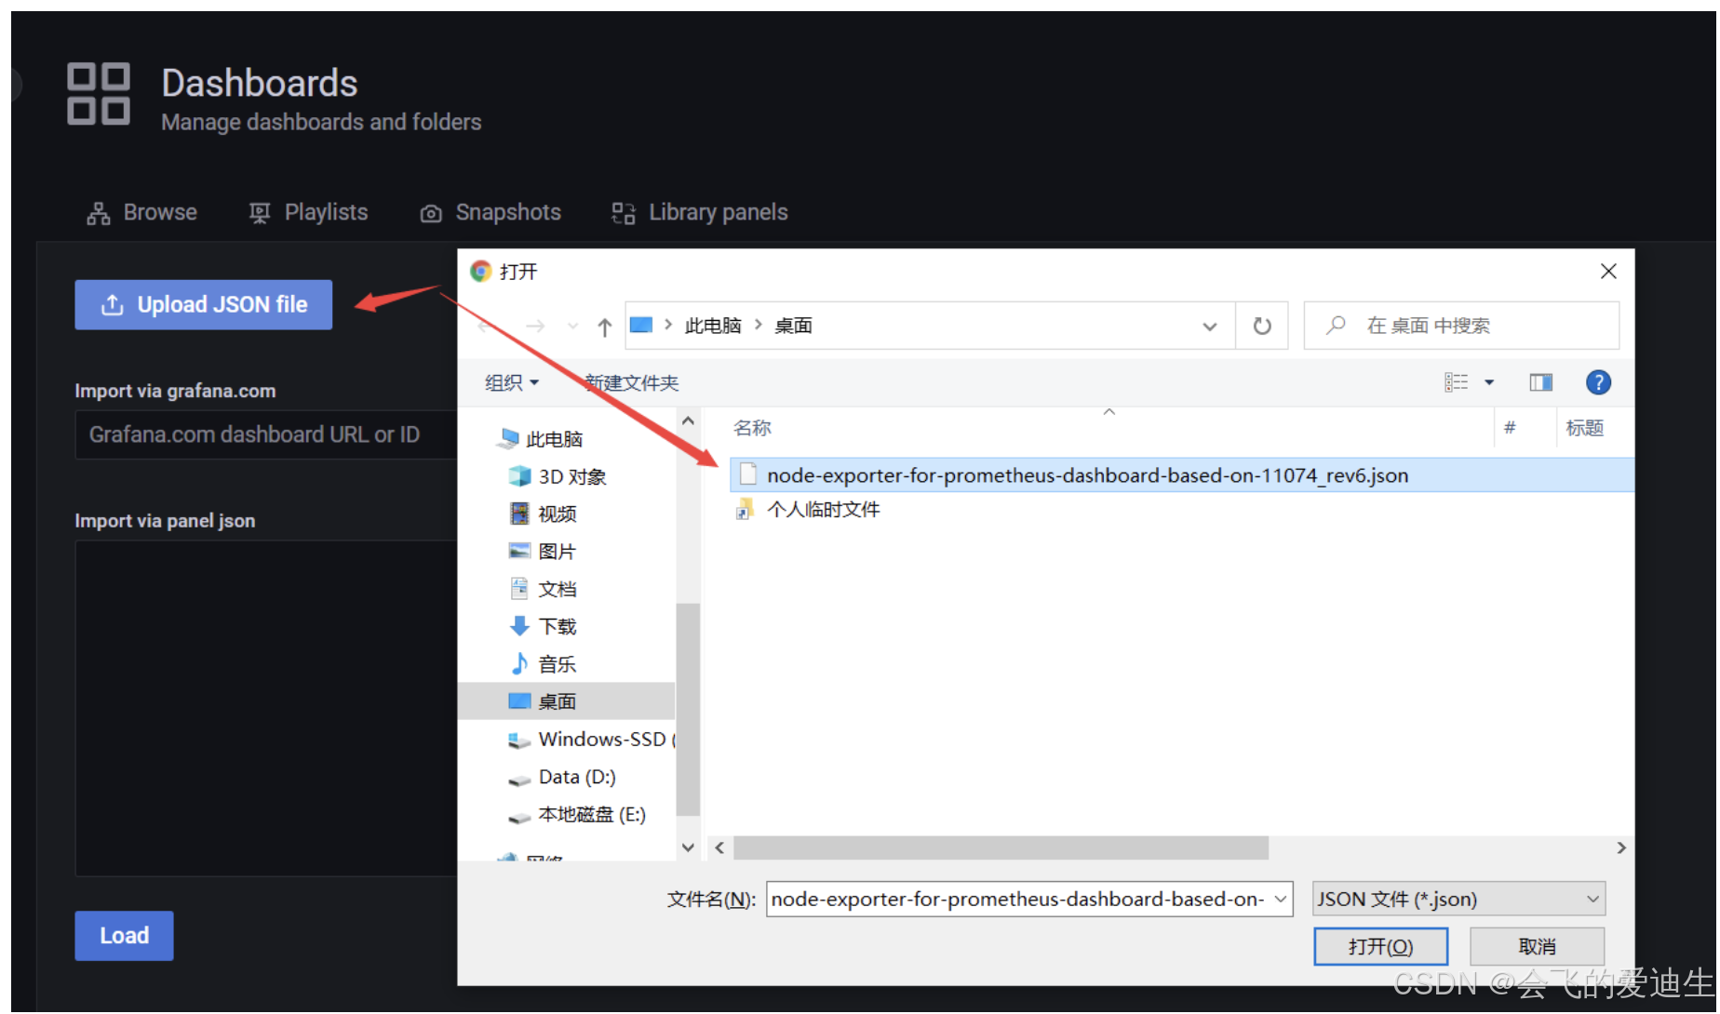Viewport: 1720px width, 1014px height.
Task: Click 新建文件夹 to create a folder
Action: 632,382
